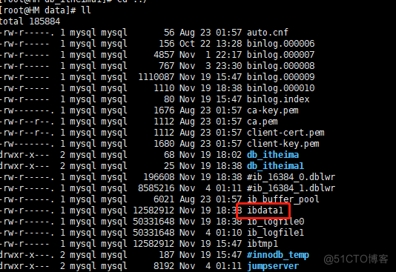Click the #innodb_temp directory name
Viewport: 396px width, 272px height.
[x=278, y=255]
